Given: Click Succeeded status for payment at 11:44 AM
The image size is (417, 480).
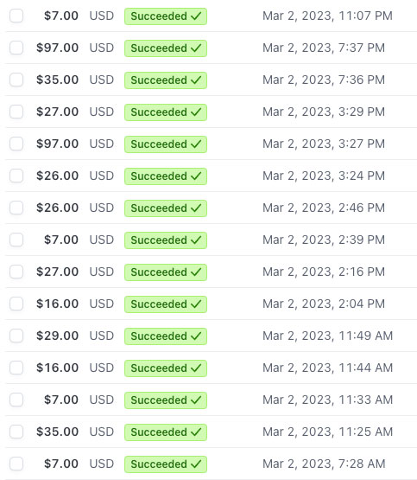Looking at the screenshot, I should coord(166,368).
